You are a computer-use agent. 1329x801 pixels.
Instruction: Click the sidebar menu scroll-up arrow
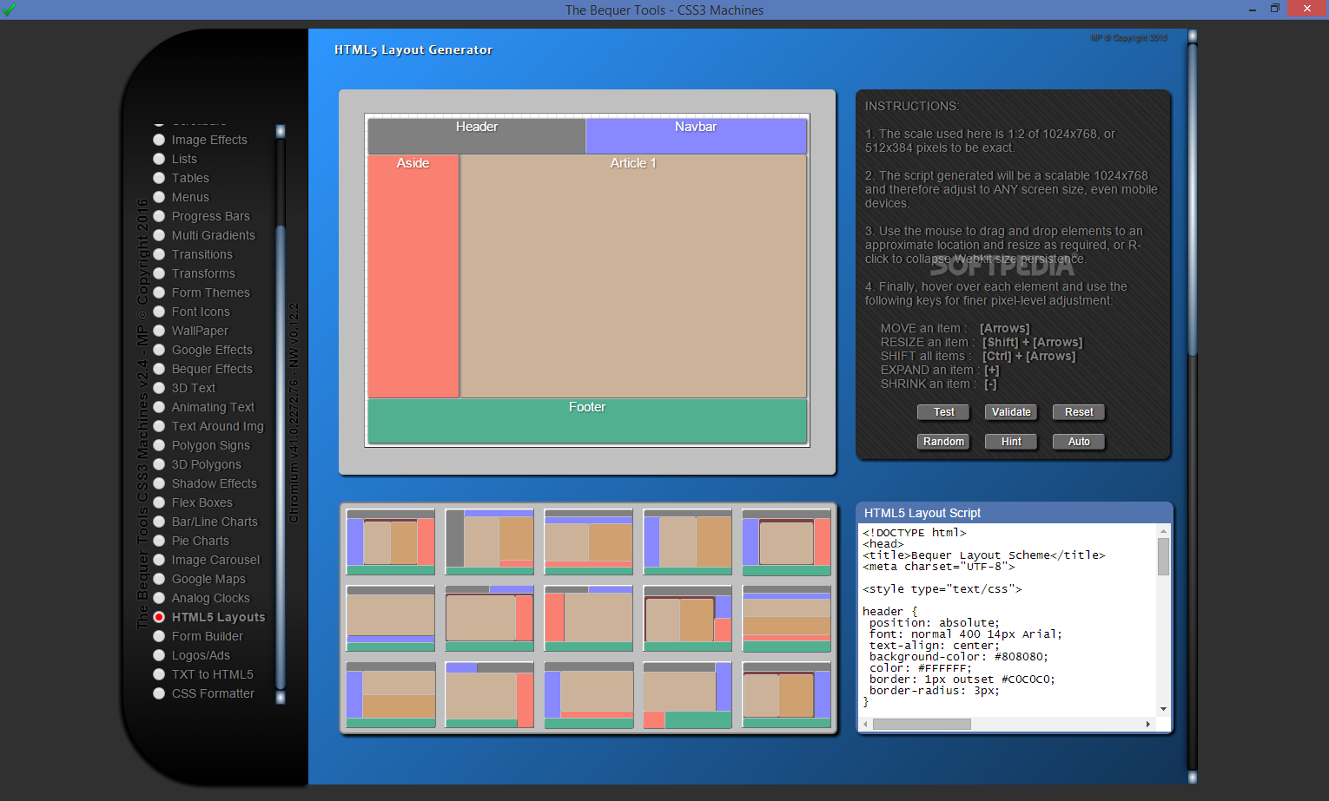click(x=281, y=131)
